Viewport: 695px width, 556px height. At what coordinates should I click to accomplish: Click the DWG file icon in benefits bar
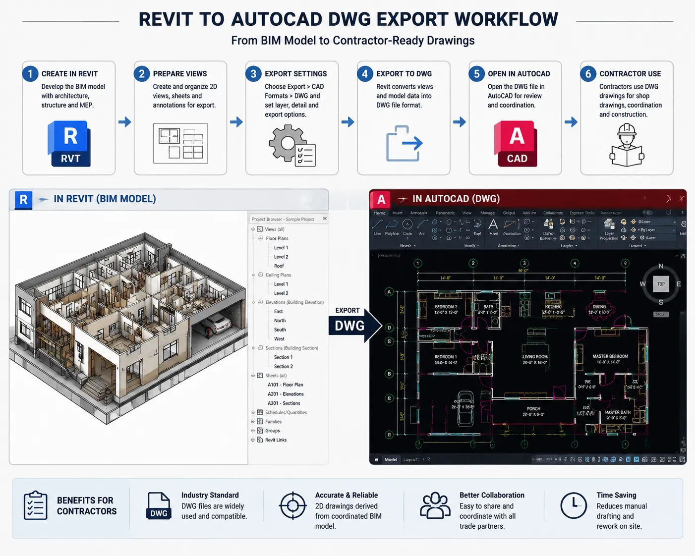coord(159,506)
